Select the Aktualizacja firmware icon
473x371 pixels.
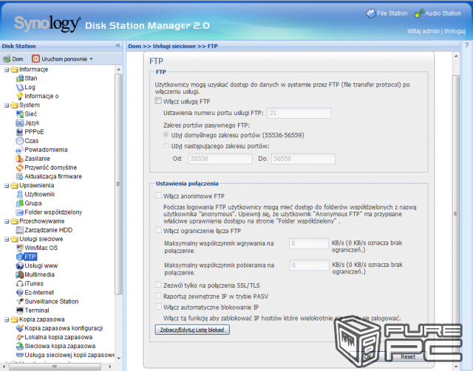click(x=20, y=176)
